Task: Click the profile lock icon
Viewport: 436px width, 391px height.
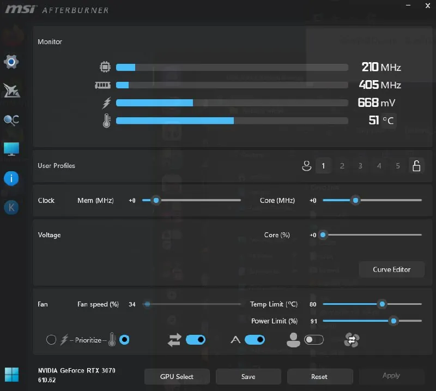Action: click(x=416, y=166)
